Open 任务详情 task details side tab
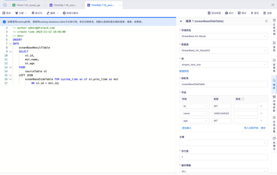The image size is (277, 175). [x=274, y=27]
